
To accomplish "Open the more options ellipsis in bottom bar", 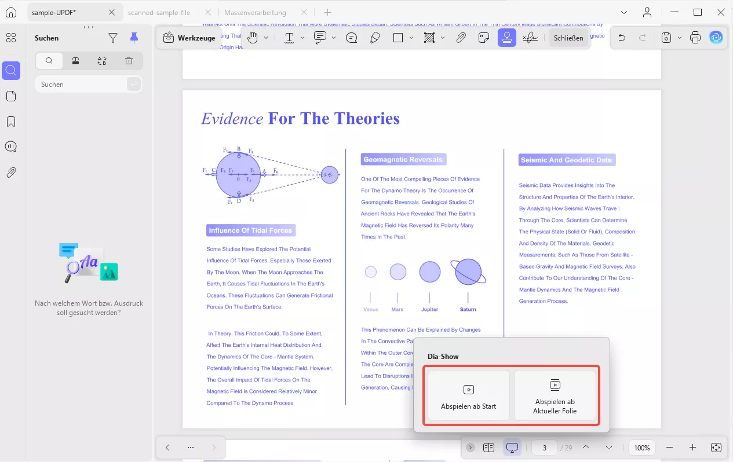I will tap(191, 448).
